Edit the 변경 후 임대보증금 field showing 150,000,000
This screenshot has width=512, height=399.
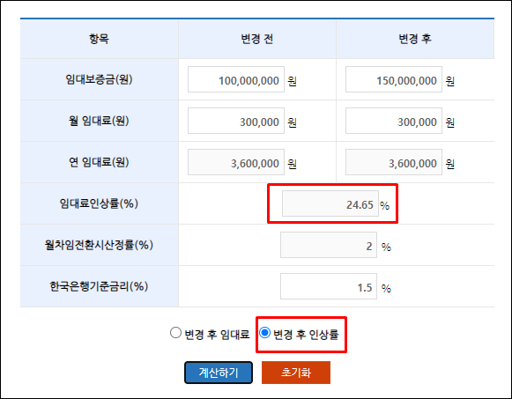[x=394, y=79]
